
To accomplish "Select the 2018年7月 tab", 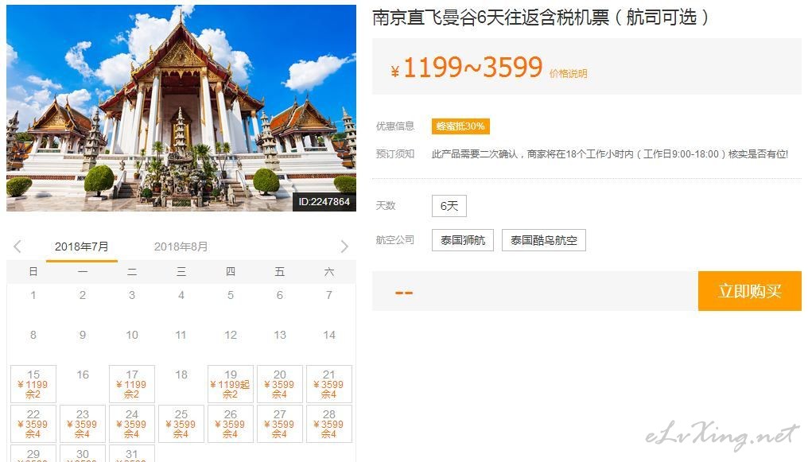I will 82,247.
